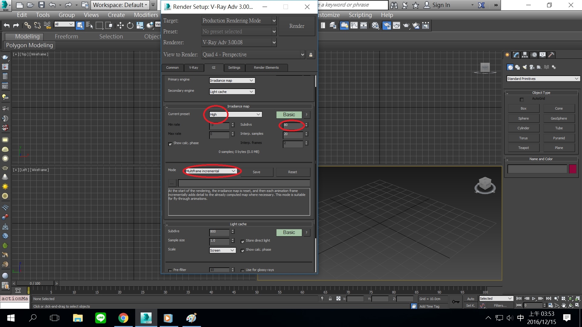
Task: Open the Scripting menu
Action: (x=360, y=15)
